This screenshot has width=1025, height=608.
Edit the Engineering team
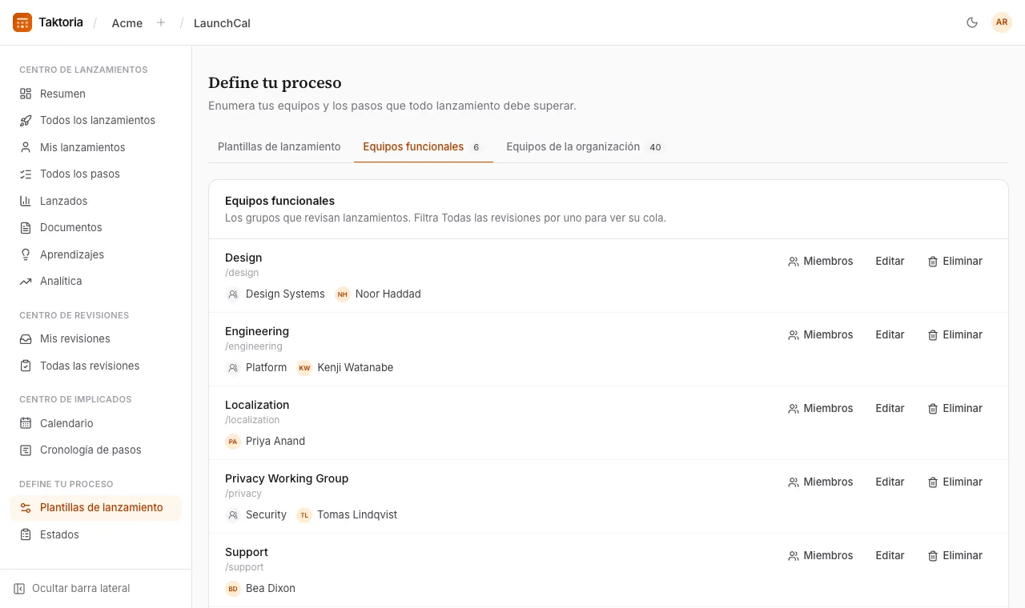click(x=890, y=334)
